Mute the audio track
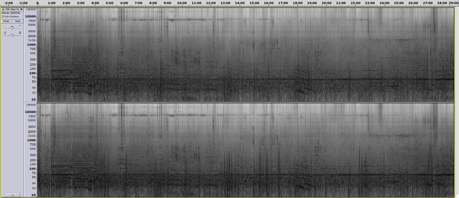This screenshot has height=198, width=459. [x=6, y=21]
